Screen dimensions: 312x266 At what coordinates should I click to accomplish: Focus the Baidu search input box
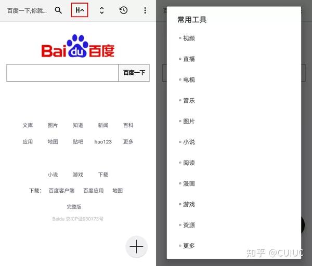tap(62, 73)
